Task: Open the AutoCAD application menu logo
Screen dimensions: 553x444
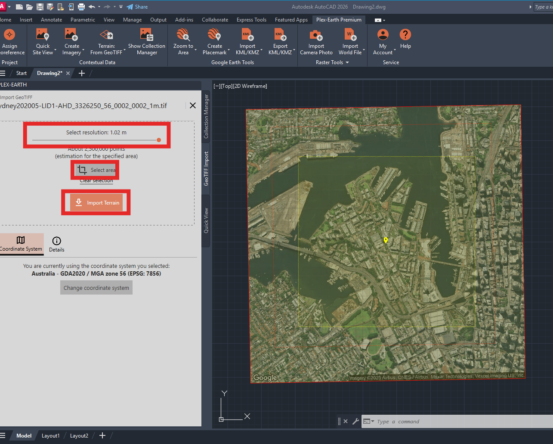Action: [x=3, y=7]
